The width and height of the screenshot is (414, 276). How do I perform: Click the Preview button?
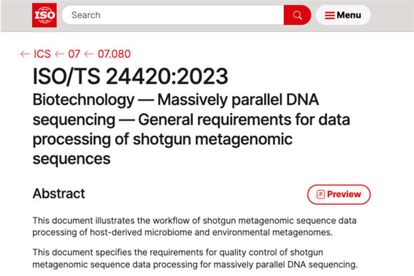[339, 194]
